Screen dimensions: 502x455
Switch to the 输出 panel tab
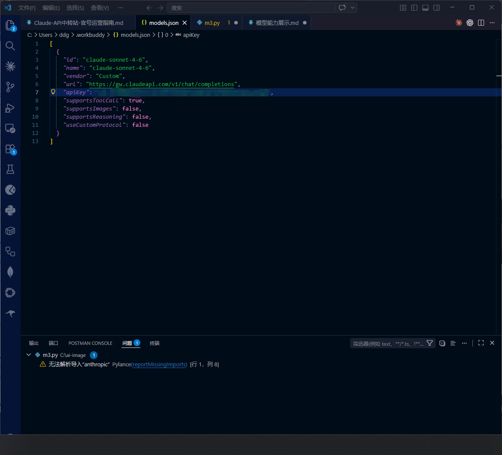tap(34, 343)
